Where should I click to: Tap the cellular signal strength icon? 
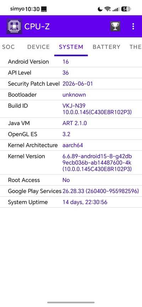(116, 9)
